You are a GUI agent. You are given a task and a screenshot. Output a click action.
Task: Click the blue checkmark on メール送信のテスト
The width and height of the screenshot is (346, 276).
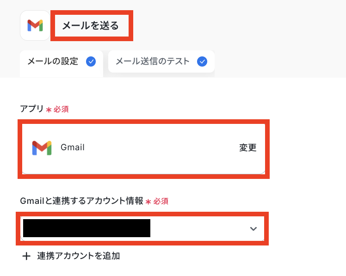pos(202,61)
